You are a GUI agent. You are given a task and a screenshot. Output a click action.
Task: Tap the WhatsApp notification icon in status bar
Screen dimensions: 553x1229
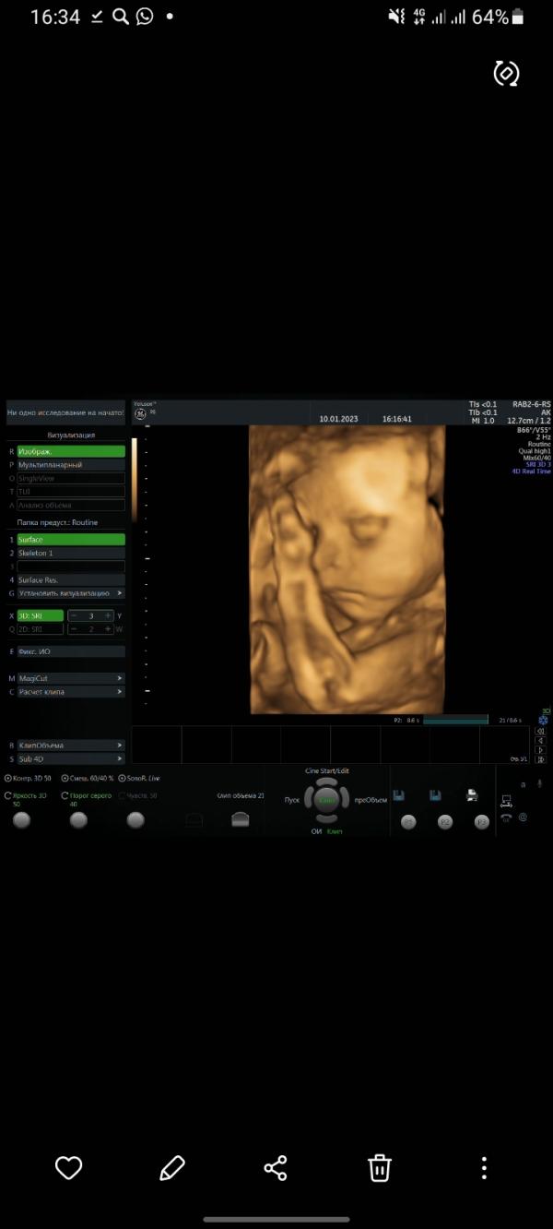[x=145, y=16]
